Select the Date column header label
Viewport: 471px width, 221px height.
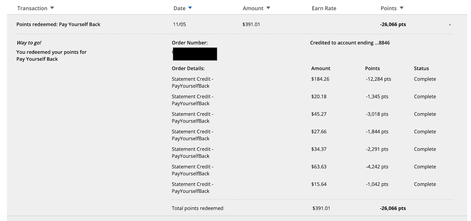tap(179, 8)
